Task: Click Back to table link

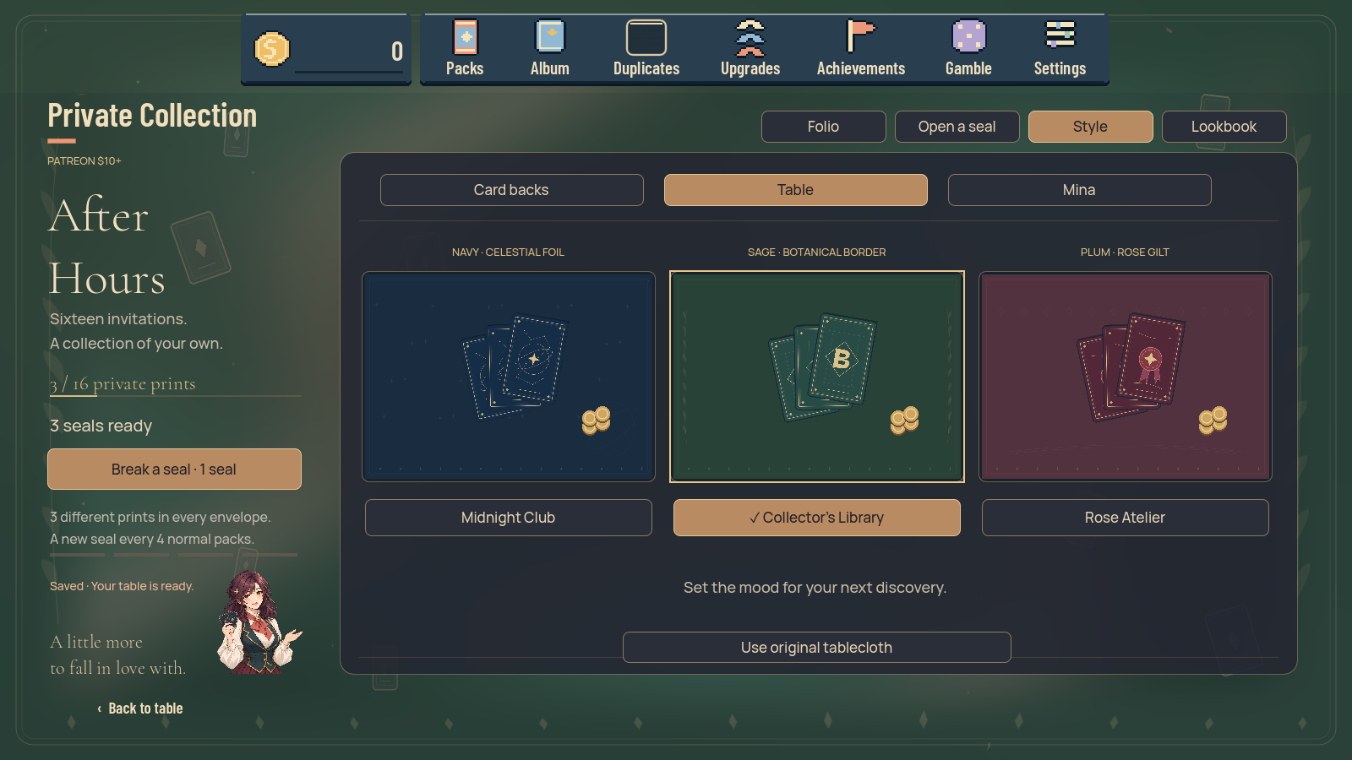Action: 140,708
